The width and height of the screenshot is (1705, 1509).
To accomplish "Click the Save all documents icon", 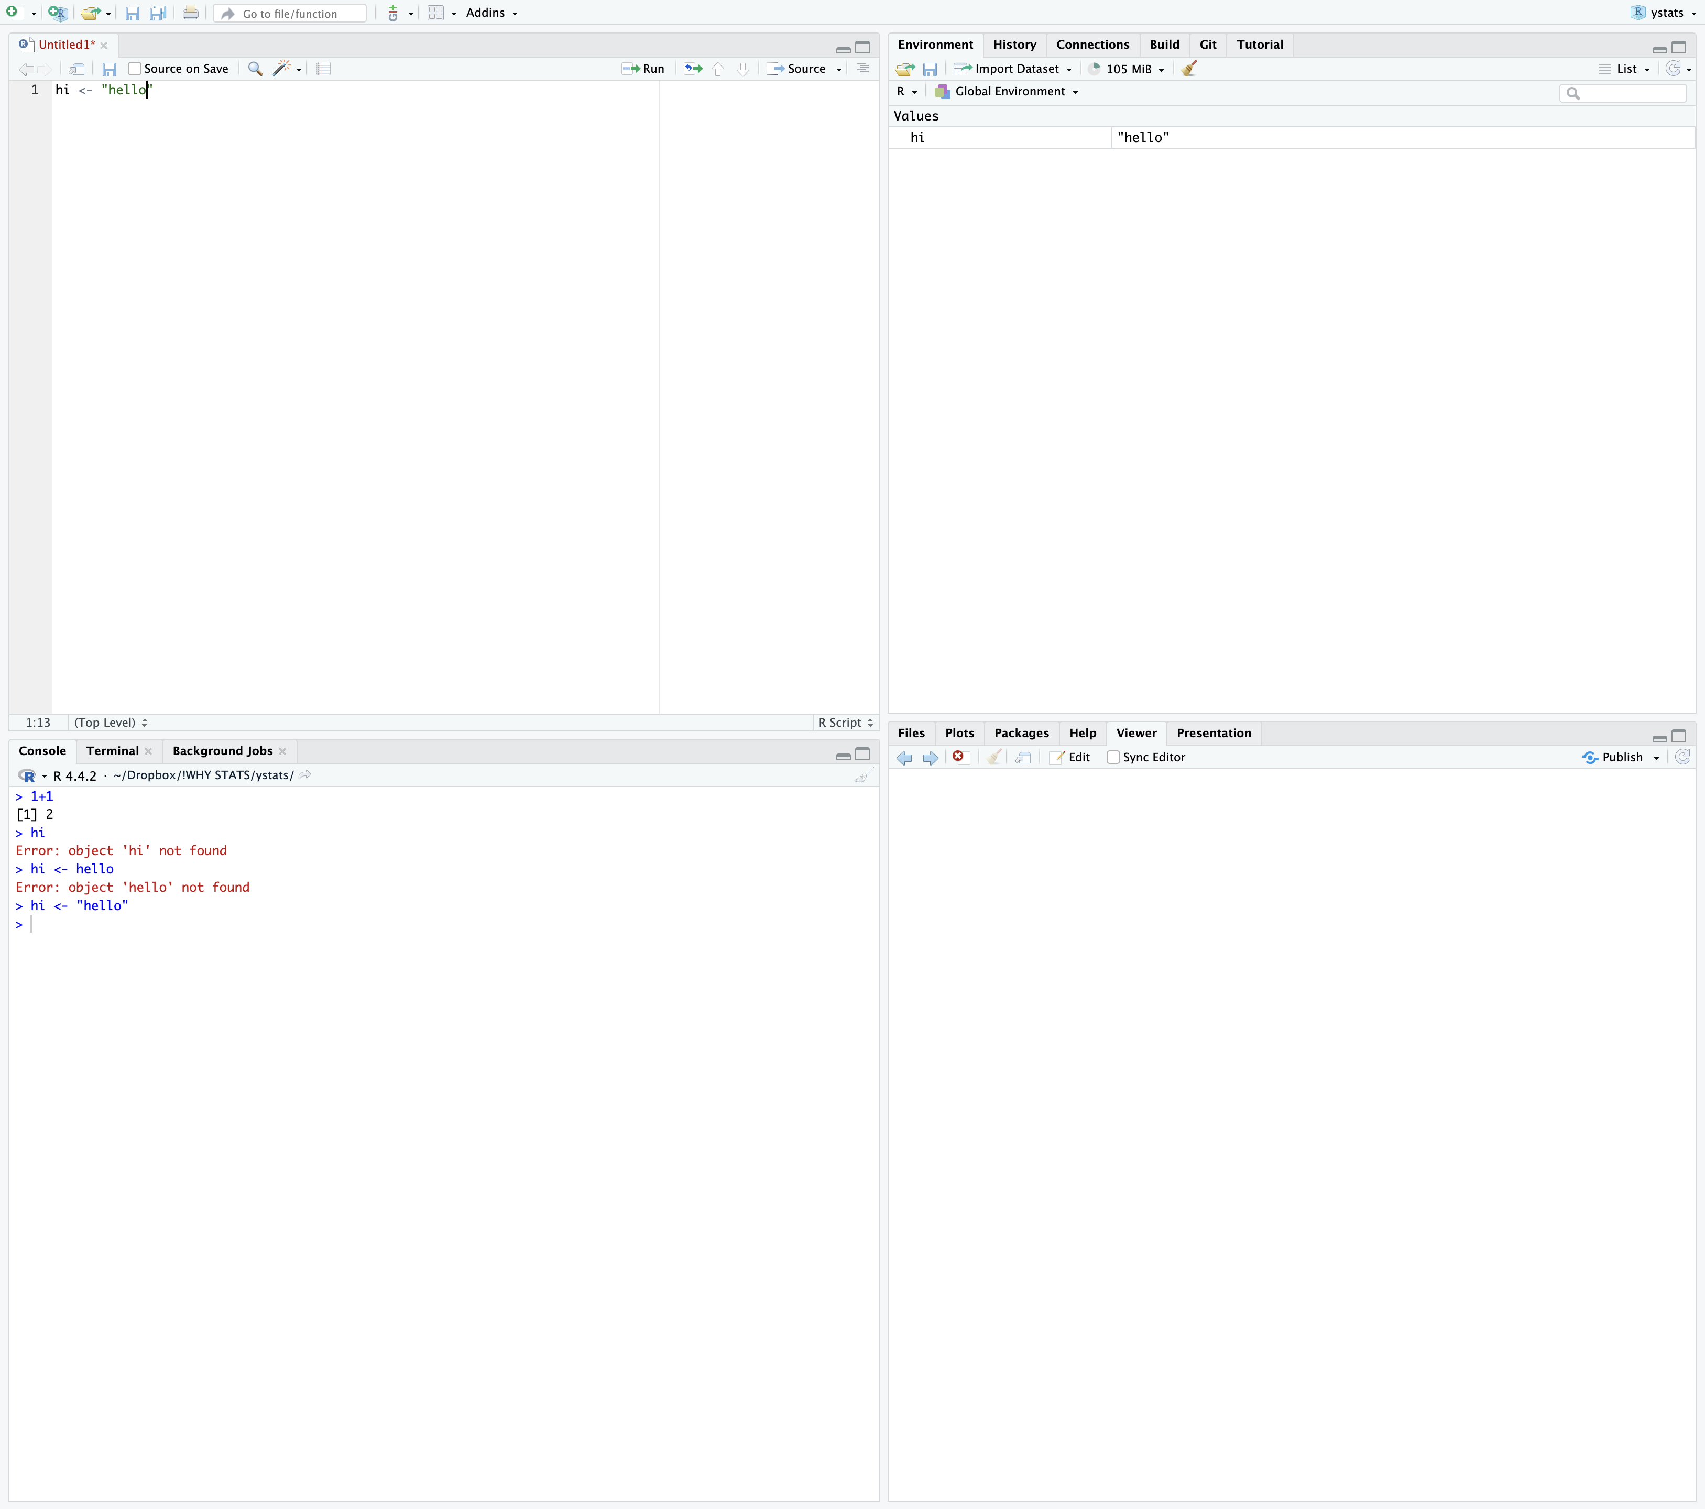I will coord(157,13).
